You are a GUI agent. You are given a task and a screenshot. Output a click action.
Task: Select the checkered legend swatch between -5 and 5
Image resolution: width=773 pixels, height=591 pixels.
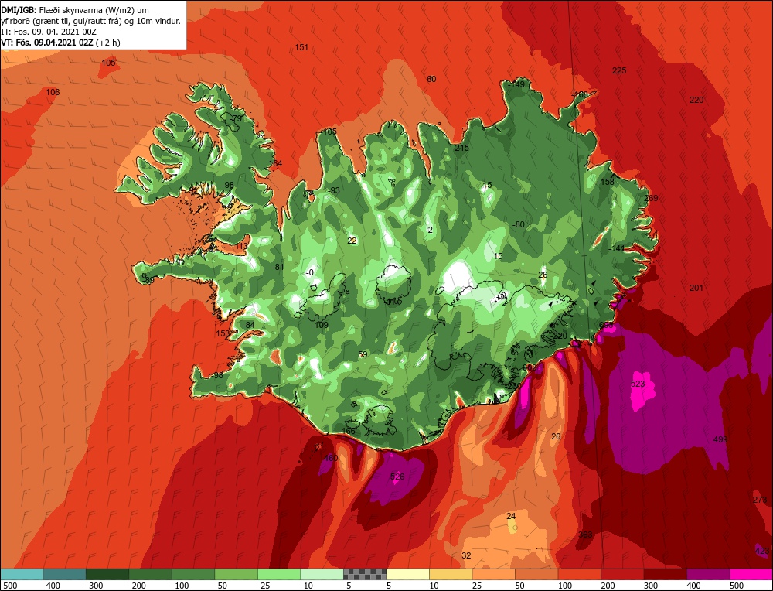click(365, 574)
